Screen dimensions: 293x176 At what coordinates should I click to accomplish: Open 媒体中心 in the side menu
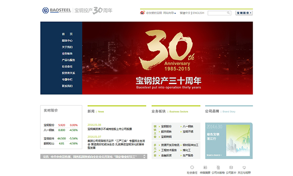(x=67, y=41)
